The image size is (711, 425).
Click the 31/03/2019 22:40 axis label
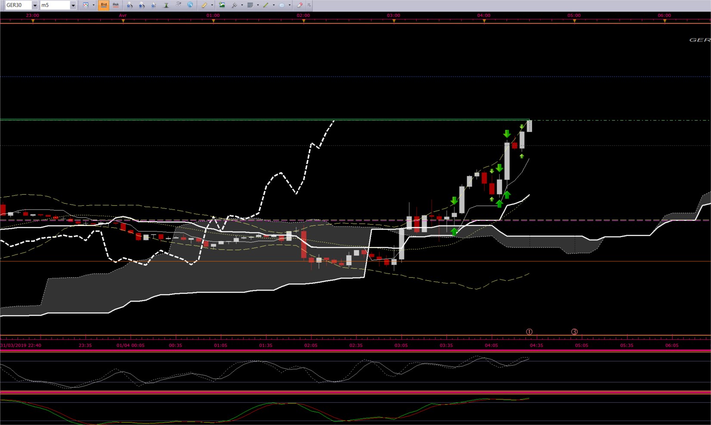[21, 345]
